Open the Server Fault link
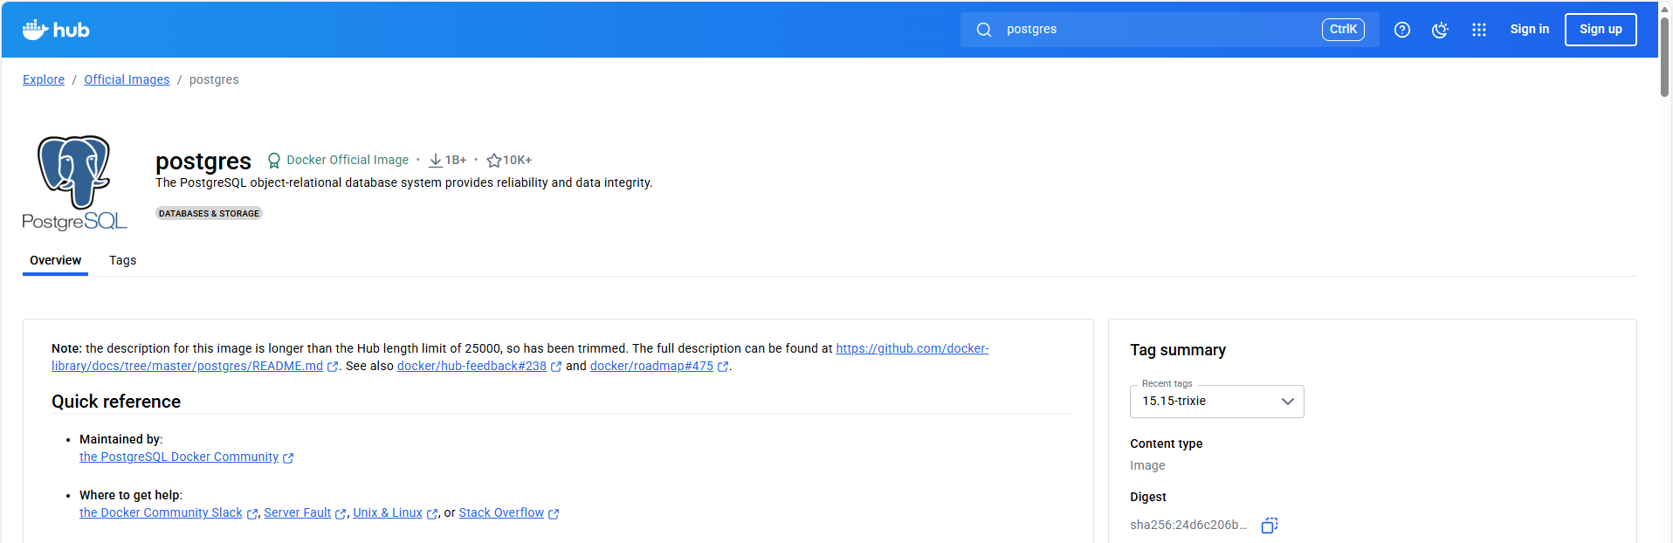 [298, 512]
